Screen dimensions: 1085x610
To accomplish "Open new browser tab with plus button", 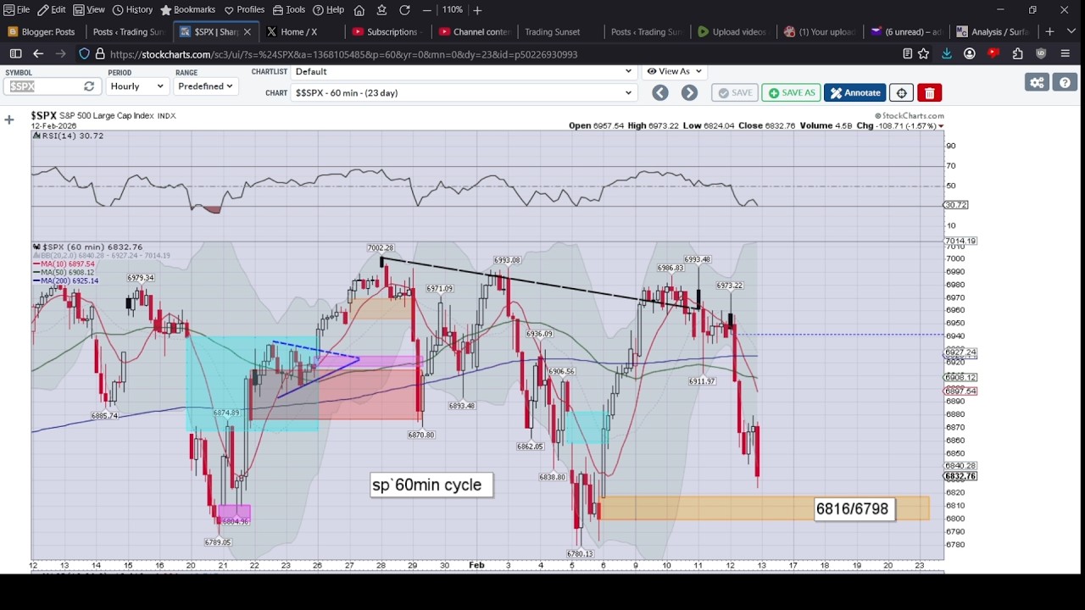I will 1049,32.
